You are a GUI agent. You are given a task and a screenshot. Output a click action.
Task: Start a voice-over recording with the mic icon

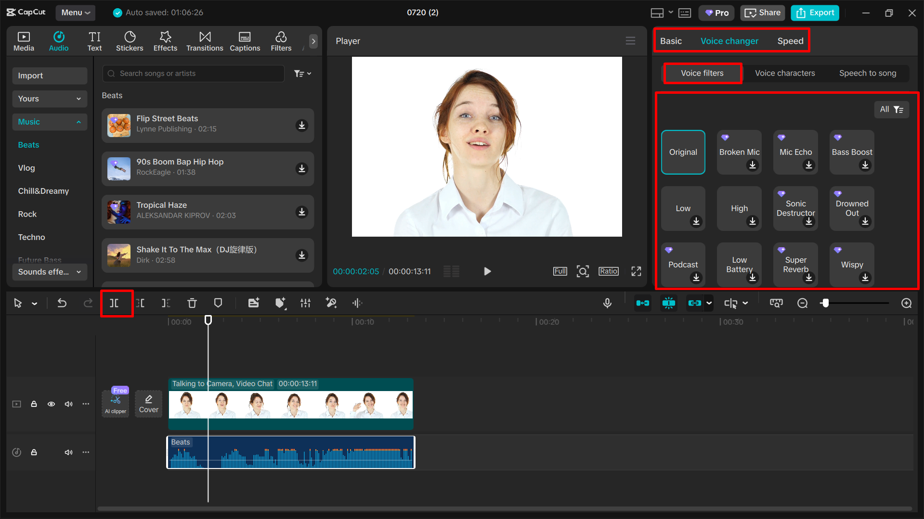tap(607, 303)
